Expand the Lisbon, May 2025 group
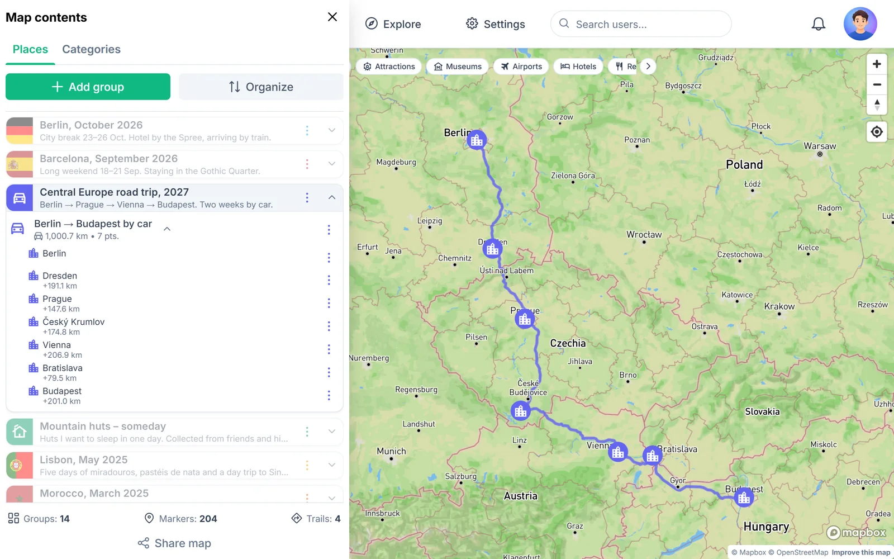The image size is (894, 559). tap(332, 465)
